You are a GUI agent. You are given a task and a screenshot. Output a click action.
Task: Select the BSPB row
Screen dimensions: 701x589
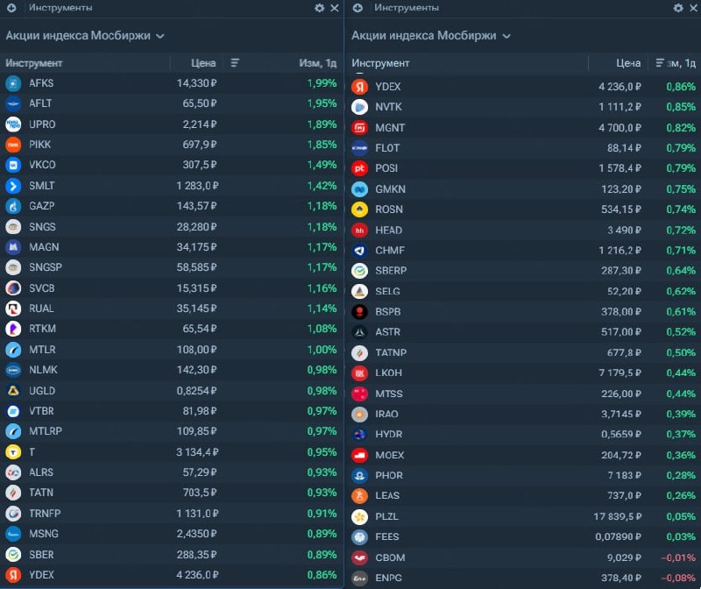(x=523, y=312)
